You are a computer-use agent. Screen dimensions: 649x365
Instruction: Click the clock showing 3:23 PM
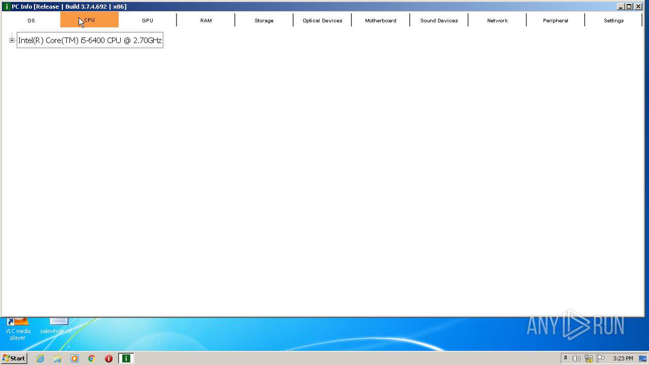(x=623, y=358)
